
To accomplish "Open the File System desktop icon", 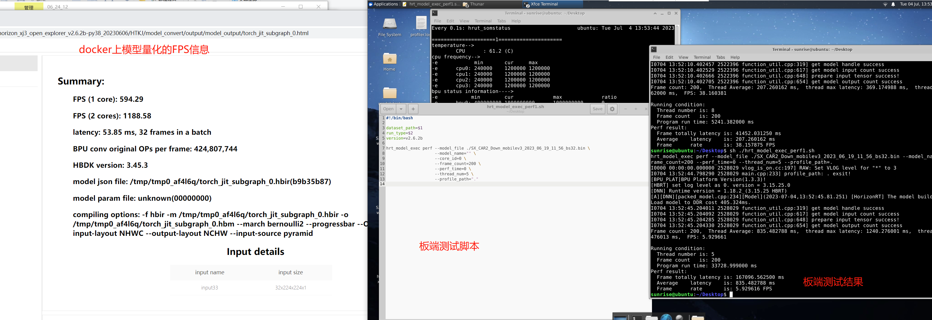I will 390,24.
